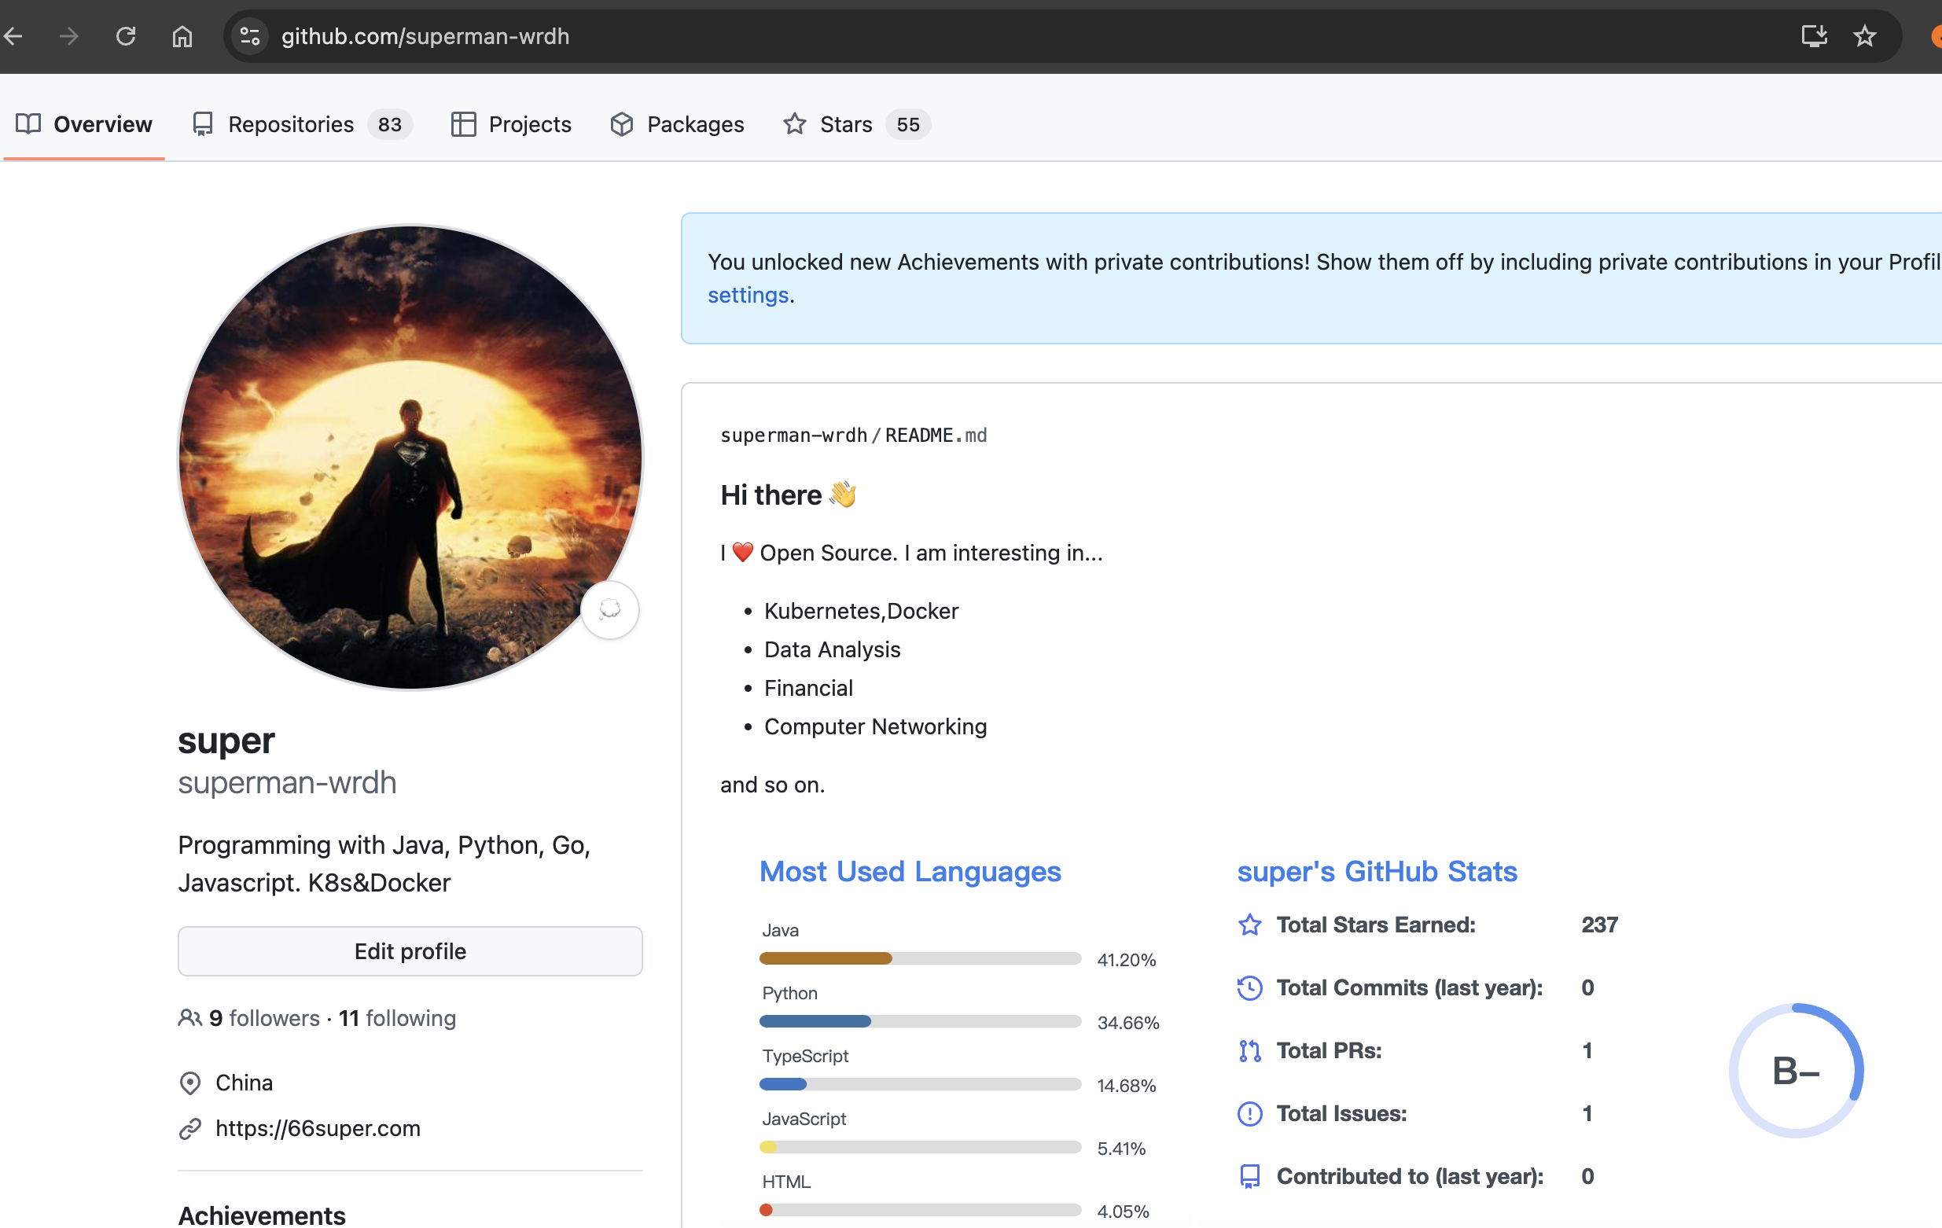This screenshot has width=1942, height=1228.
Task: Click the Java language progress bar
Action: [x=919, y=958]
